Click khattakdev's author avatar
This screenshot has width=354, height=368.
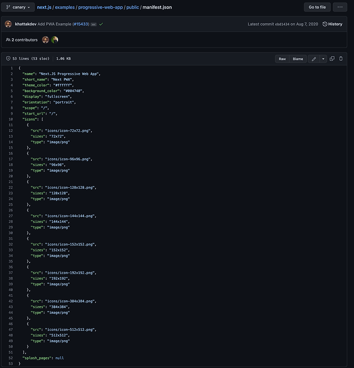pyautogui.click(x=8, y=24)
